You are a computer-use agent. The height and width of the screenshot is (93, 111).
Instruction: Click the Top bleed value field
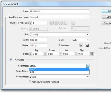pos(38,54)
